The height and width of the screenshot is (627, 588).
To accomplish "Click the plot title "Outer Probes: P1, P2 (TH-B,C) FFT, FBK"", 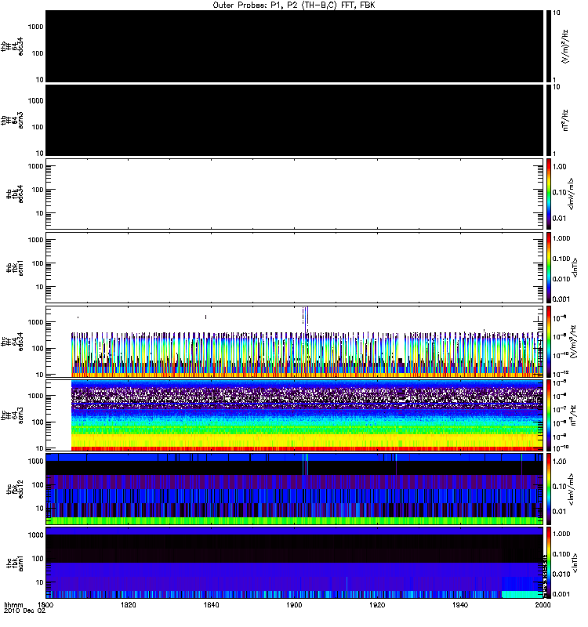I will [x=294, y=5].
